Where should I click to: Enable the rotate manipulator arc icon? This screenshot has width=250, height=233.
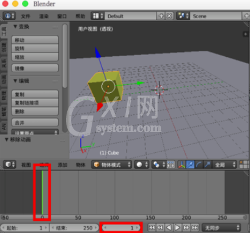point(199,165)
